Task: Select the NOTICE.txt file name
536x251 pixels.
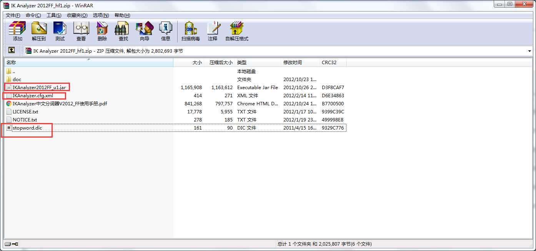Action: point(25,120)
